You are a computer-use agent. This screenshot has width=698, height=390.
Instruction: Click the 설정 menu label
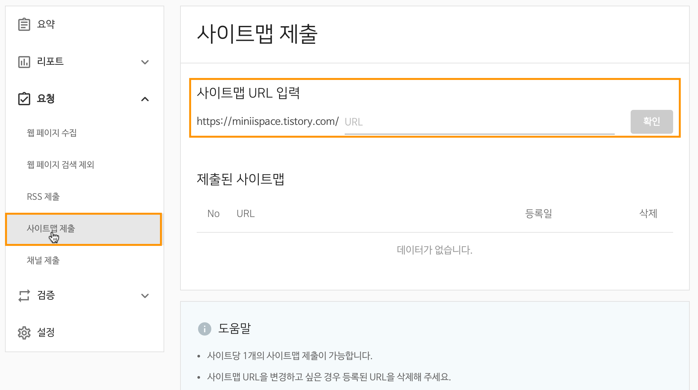46,332
